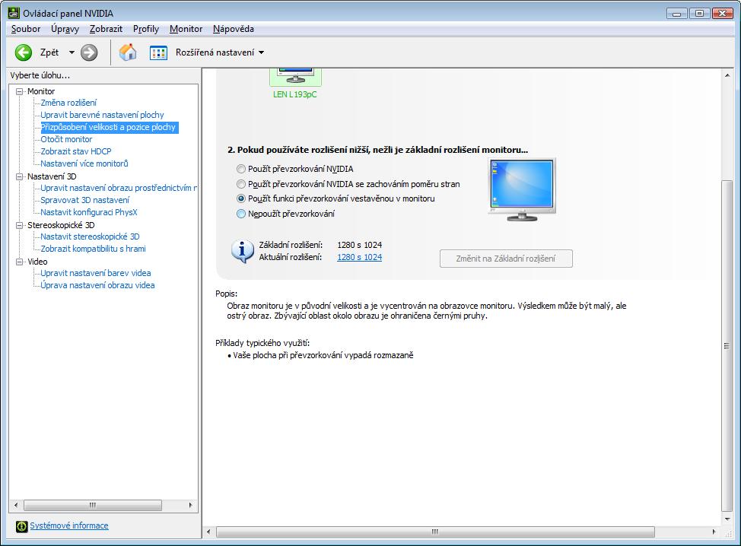Image resolution: width=741 pixels, height=546 pixels.
Task: Open Spravovat 3D nastavení task
Action: (x=84, y=200)
